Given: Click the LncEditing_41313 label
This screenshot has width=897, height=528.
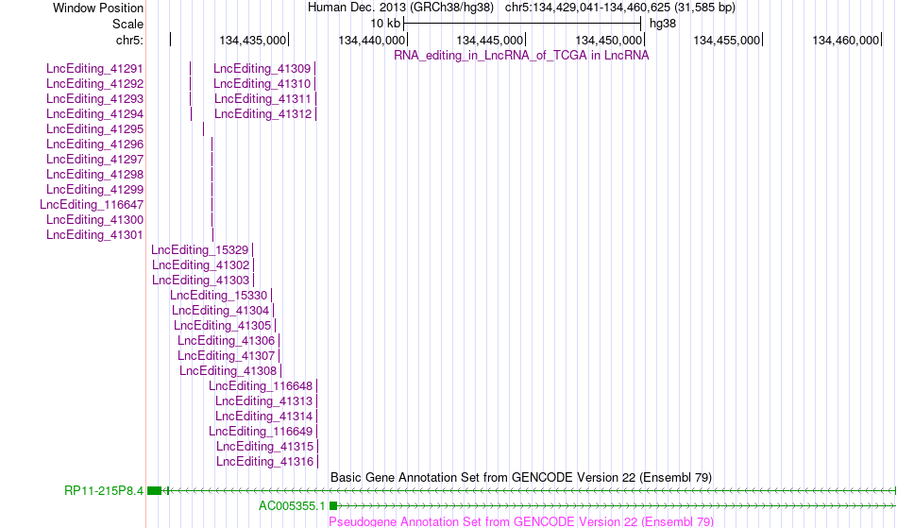Looking at the screenshot, I should 264,401.
